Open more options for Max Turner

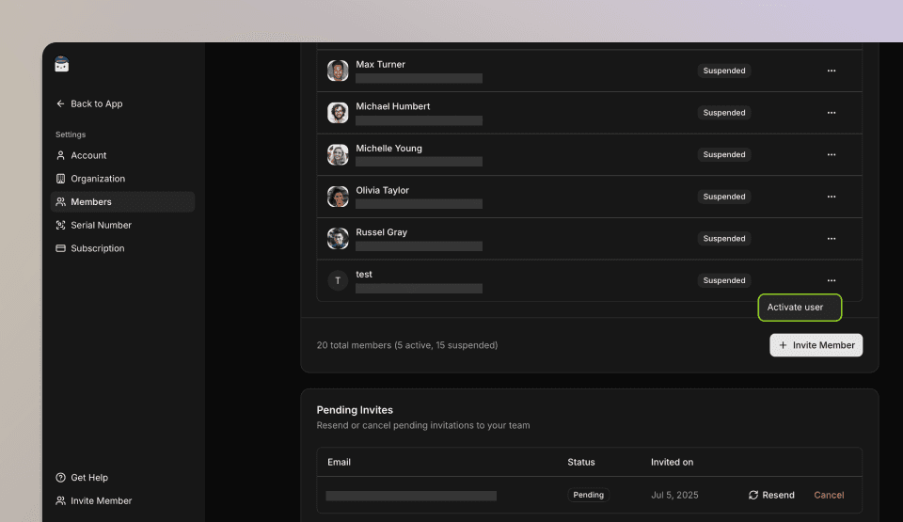[832, 71]
